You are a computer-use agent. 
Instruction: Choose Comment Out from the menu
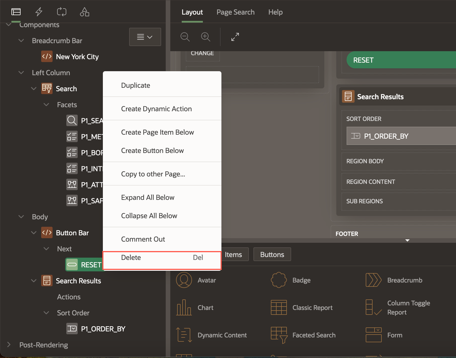162,239
